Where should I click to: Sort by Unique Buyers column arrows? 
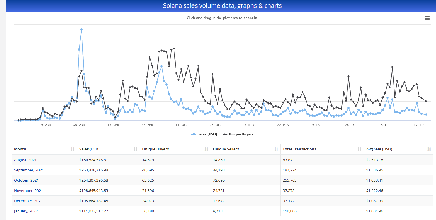[x=206, y=149]
